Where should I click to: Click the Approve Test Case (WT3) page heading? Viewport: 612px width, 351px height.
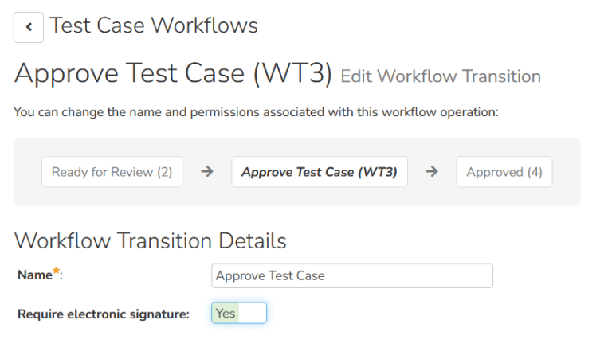(173, 73)
